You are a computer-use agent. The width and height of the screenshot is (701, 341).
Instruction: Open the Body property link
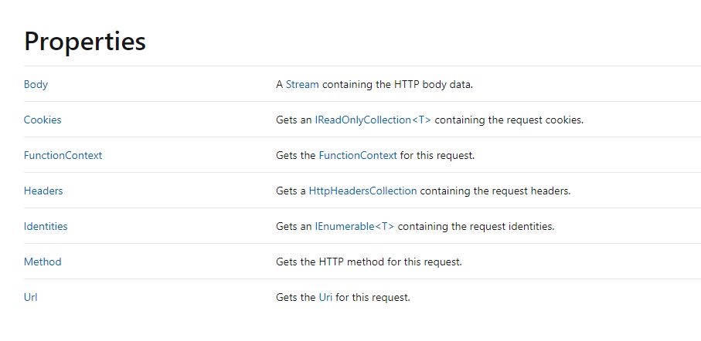pyautogui.click(x=36, y=84)
